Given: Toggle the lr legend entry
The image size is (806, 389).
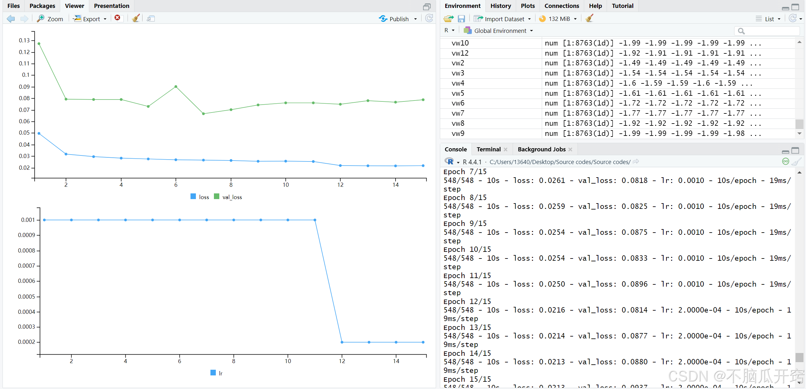Looking at the screenshot, I should [x=220, y=373].
